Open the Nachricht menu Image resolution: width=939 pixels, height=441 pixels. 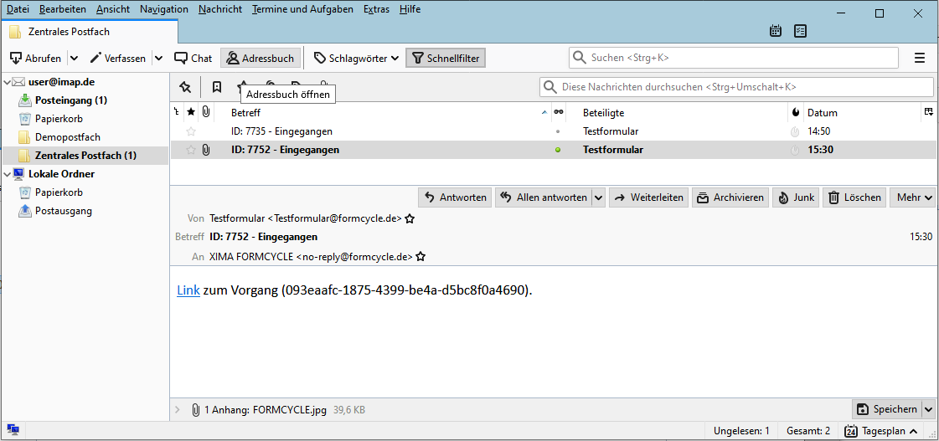(x=220, y=9)
